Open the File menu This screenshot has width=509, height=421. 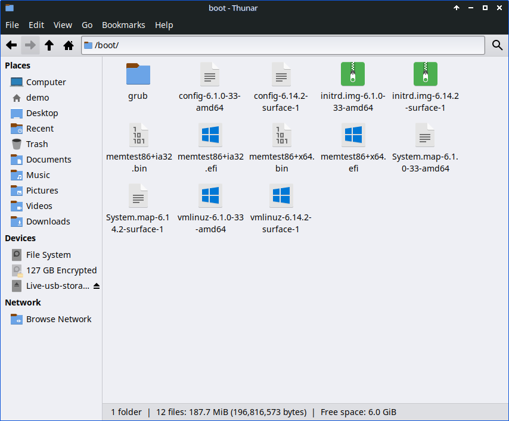(13, 25)
